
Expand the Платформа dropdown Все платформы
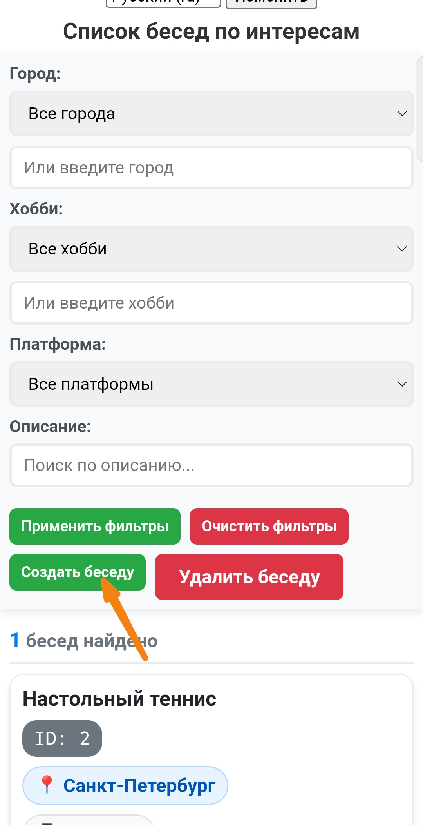click(211, 384)
